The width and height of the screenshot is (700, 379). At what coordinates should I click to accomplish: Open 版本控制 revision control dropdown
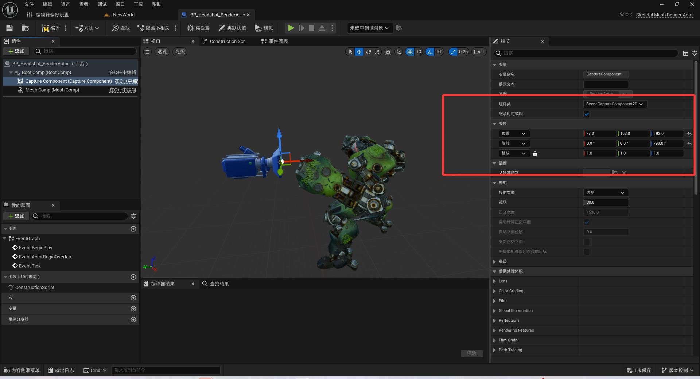(x=678, y=370)
